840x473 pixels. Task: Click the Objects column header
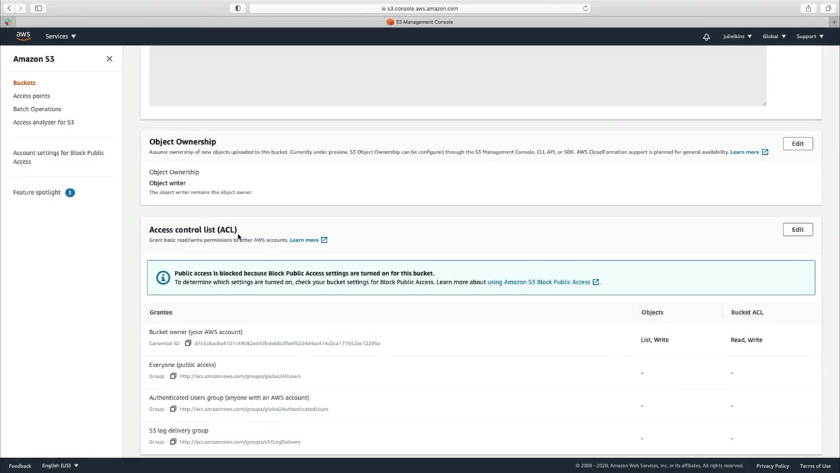652,313
